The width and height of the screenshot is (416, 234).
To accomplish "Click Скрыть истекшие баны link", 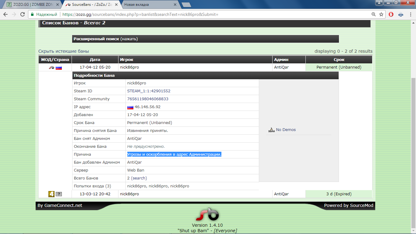I will pyautogui.click(x=64, y=51).
